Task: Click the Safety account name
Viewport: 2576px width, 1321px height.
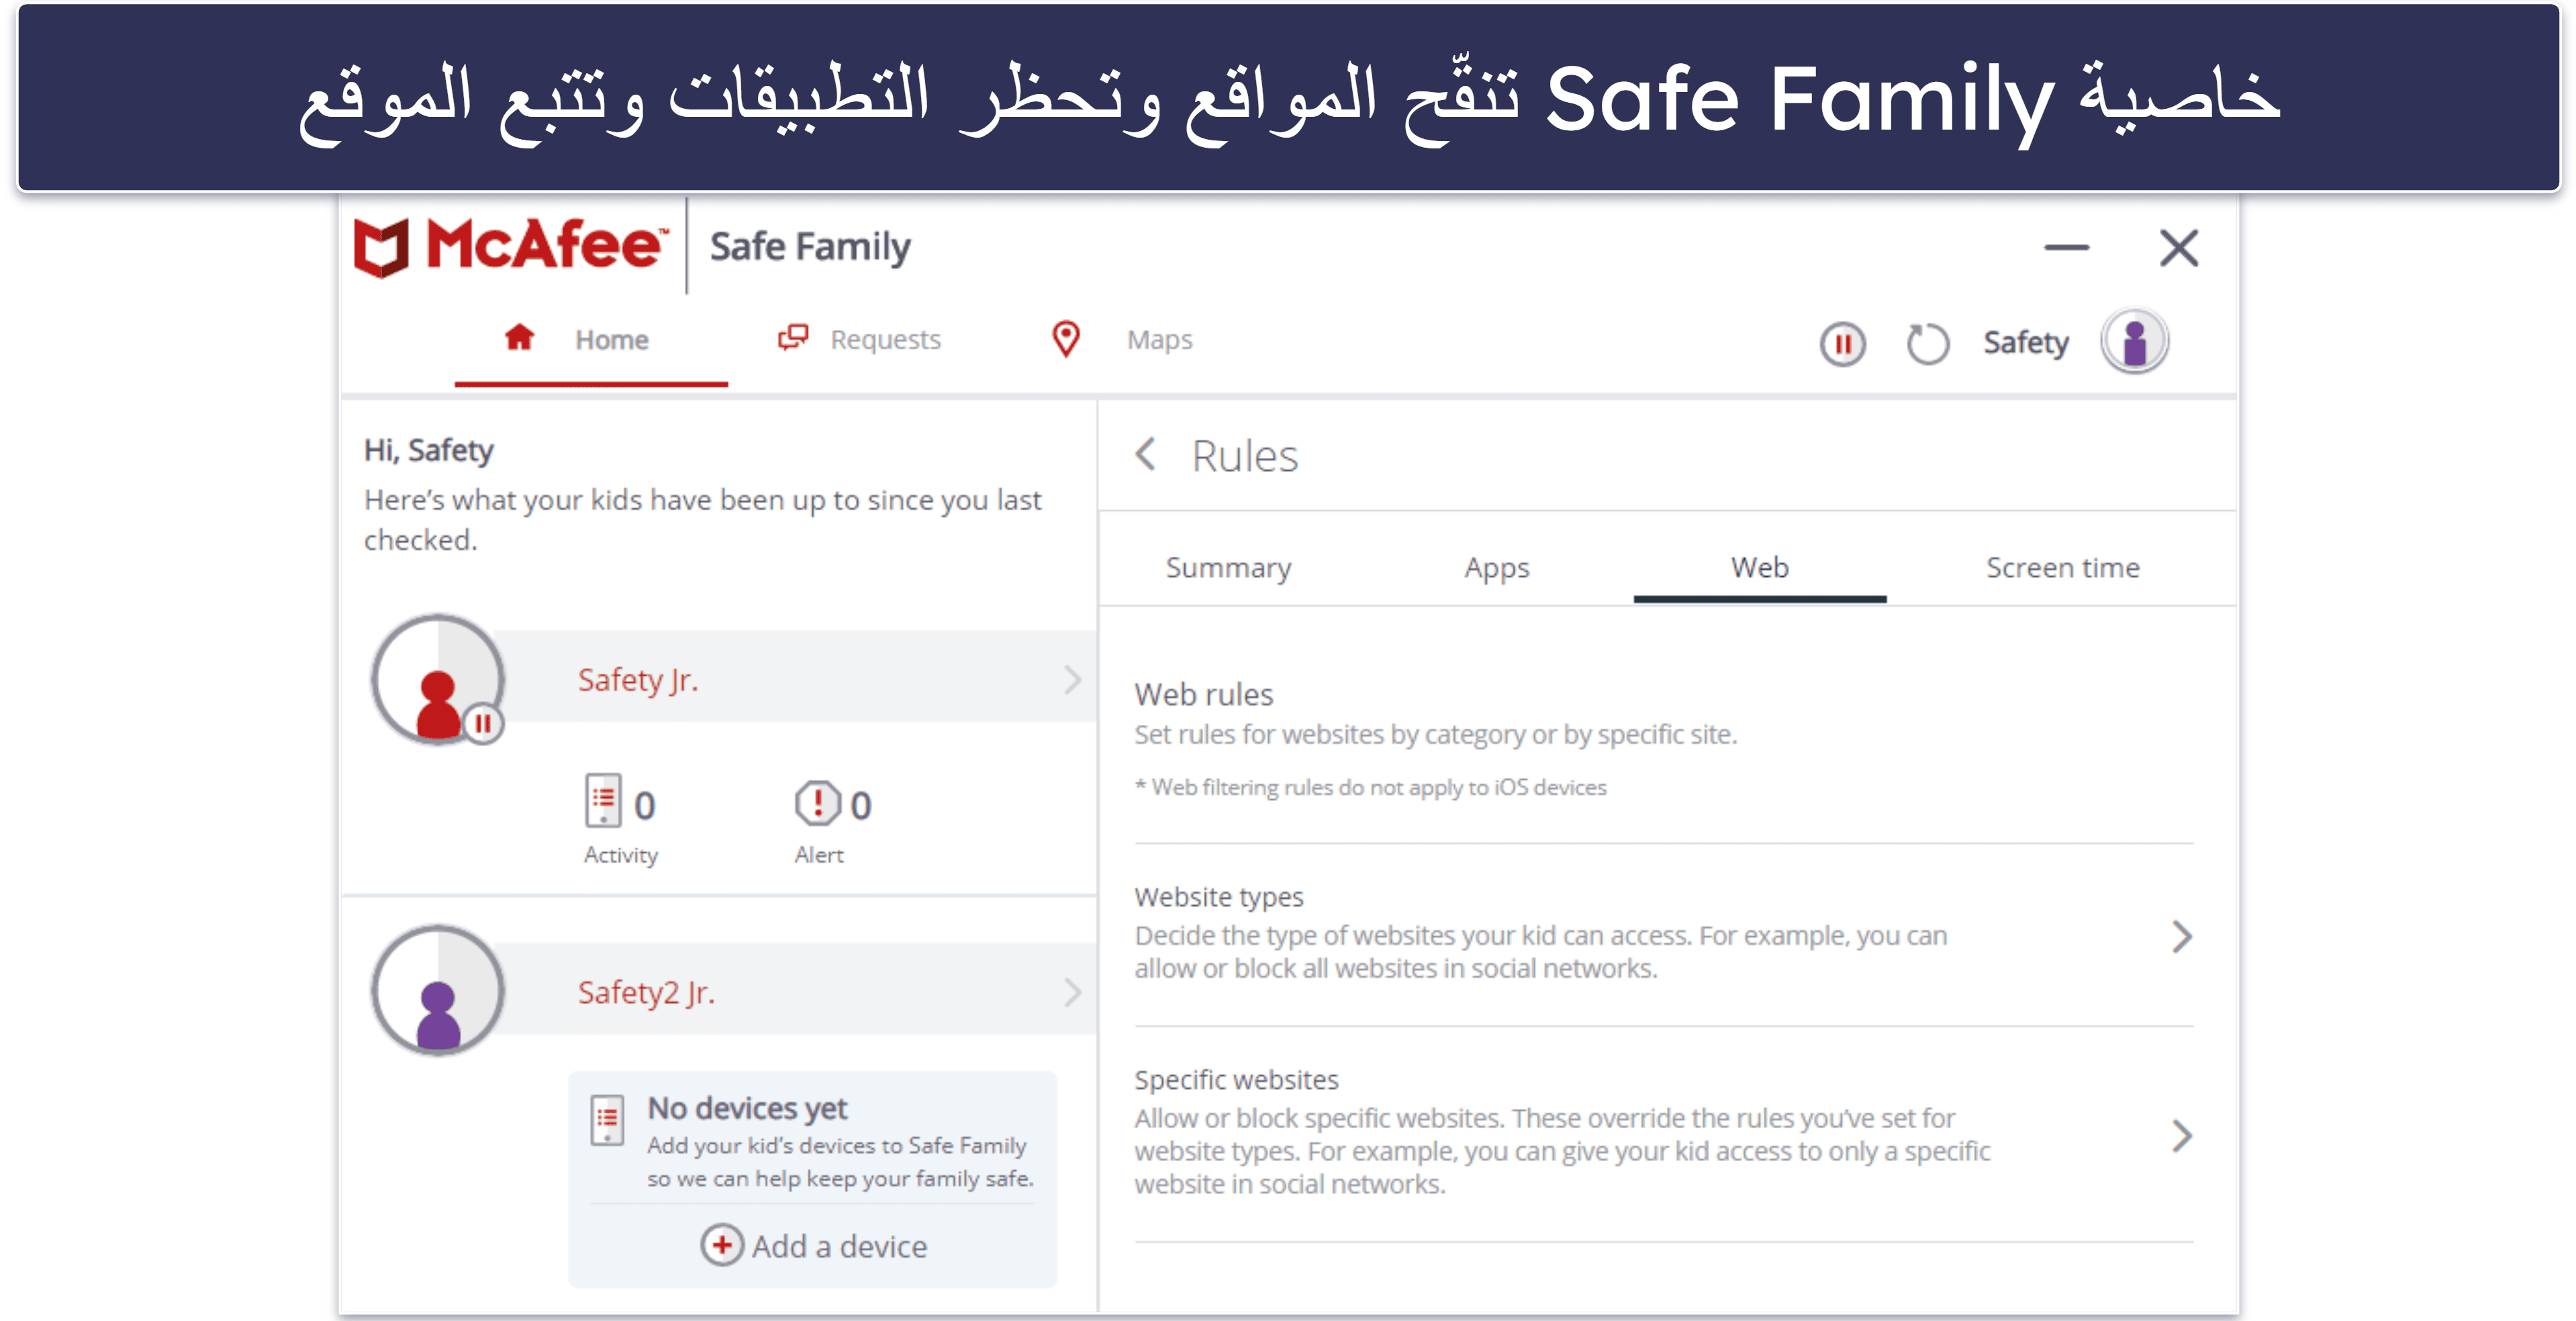Action: 2026,343
